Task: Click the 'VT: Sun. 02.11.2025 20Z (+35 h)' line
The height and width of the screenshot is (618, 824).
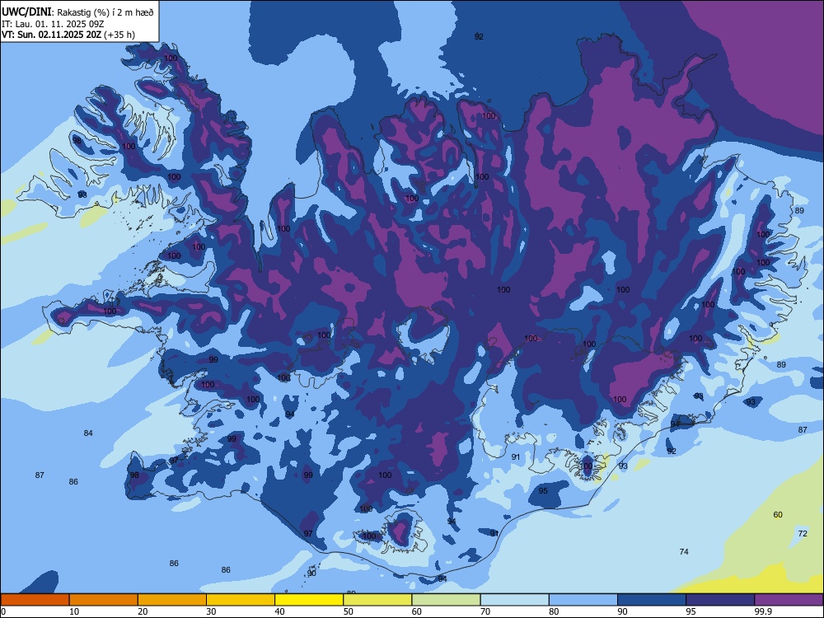Action: [68, 35]
